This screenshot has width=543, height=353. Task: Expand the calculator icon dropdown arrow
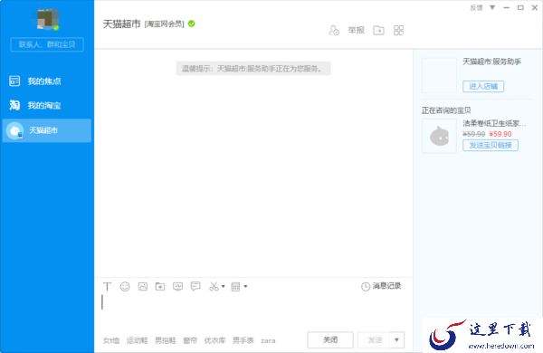pyautogui.click(x=245, y=287)
